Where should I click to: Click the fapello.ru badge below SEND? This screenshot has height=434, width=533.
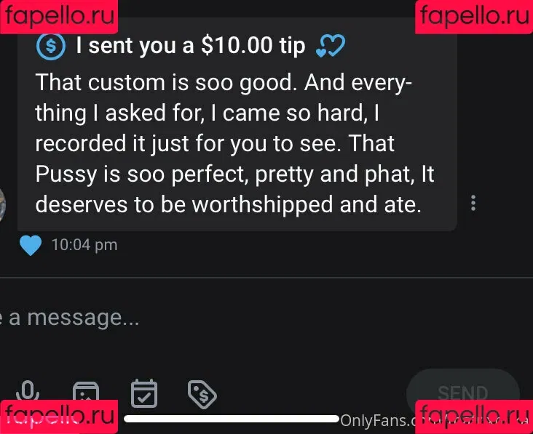(x=474, y=417)
